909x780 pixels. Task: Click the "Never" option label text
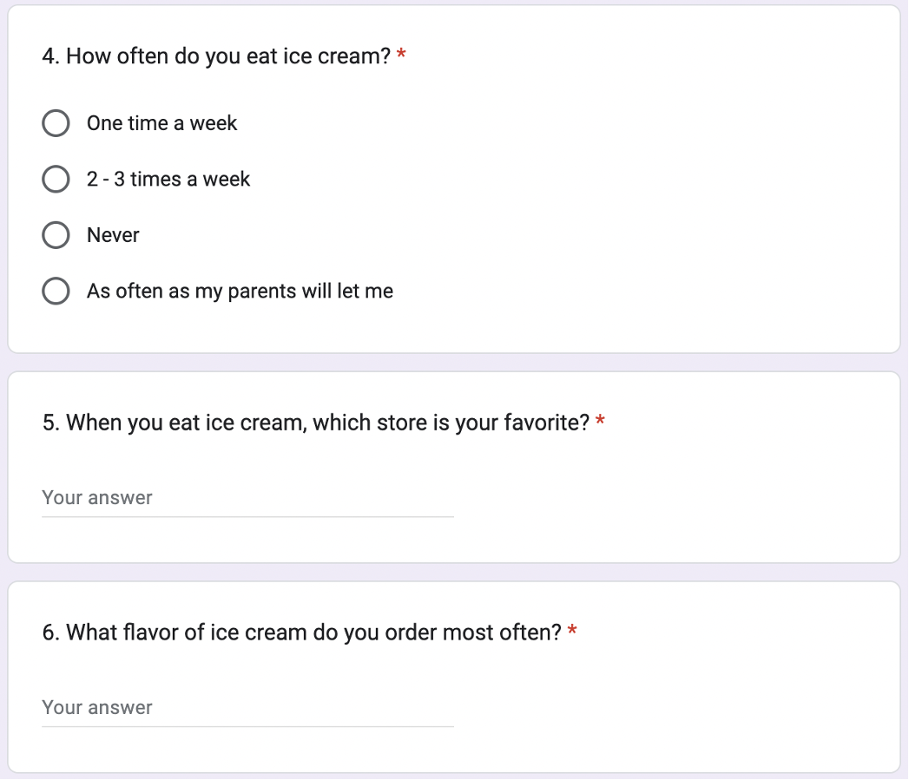[x=113, y=235]
